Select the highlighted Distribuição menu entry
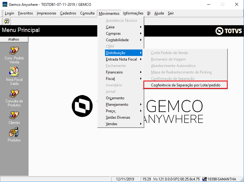This screenshot has width=244, height=182. point(124,53)
